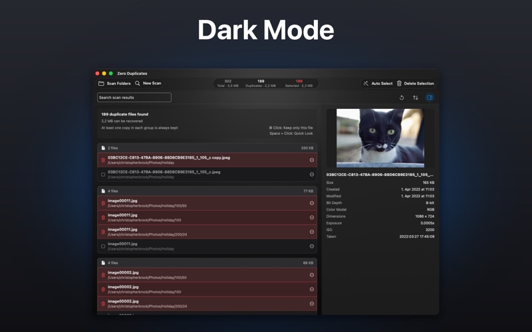
Task: Click the magic wand Auto Select icon
Action: 366,84
